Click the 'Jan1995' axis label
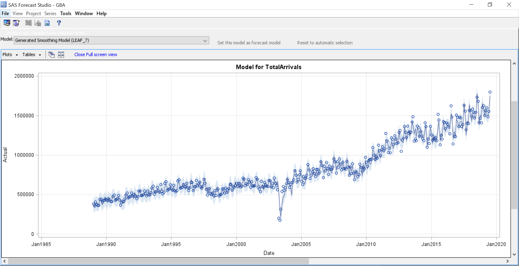 pyautogui.click(x=171, y=244)
